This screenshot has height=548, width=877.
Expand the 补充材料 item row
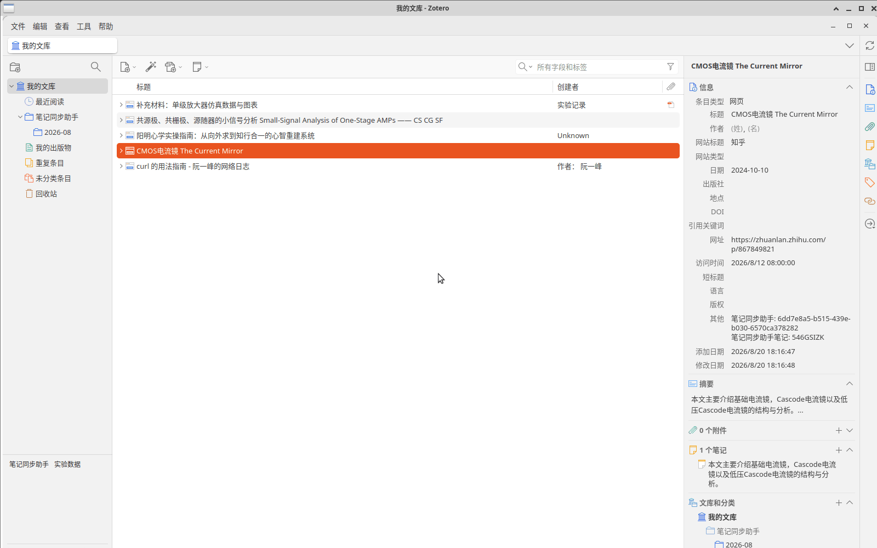click(121, 105)
